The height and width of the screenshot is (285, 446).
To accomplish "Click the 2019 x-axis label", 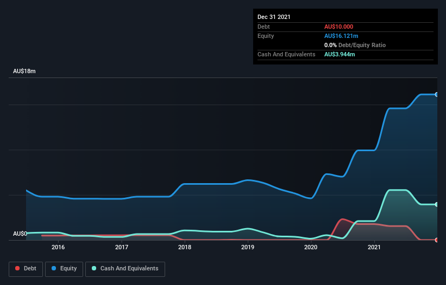I will tap(248, 247).
